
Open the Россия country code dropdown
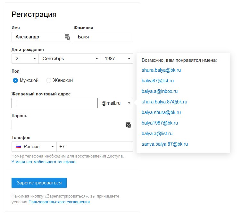tap(34, 147)
